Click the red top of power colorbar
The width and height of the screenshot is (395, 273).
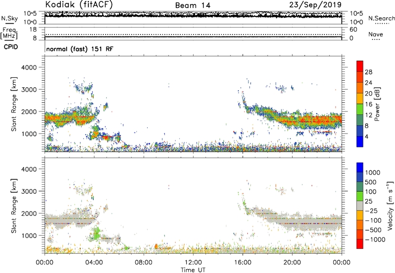(360, 66)
